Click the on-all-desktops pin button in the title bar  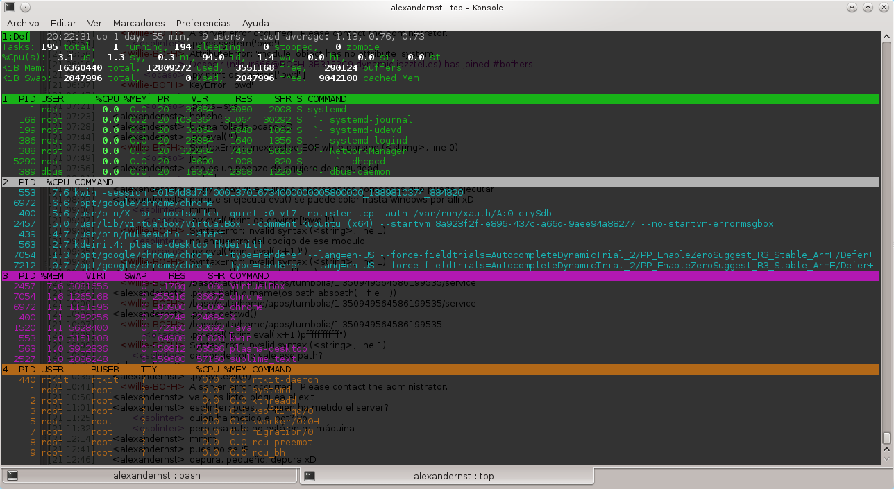pos(25,8)
